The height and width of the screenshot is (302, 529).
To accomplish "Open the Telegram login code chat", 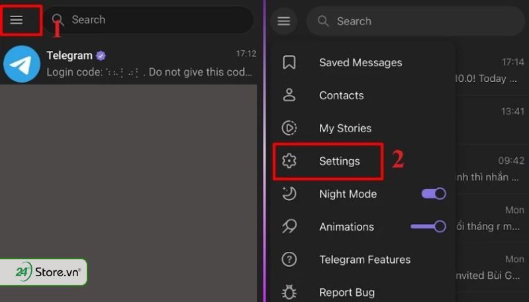I will (x=149, y=63).
